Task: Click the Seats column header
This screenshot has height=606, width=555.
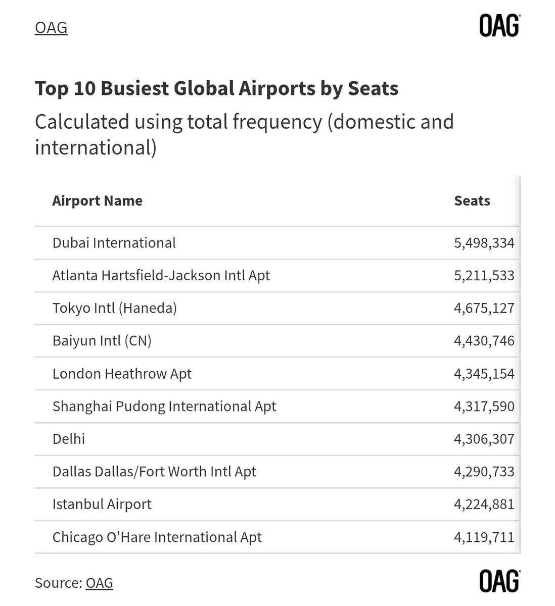Action: 472,200
